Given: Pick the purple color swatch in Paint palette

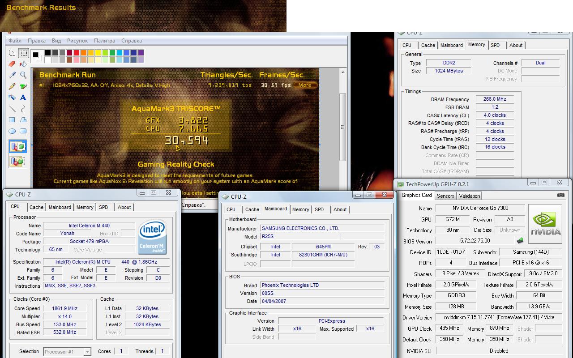Looking at the screenshot, I should click(x=141, y=53).
